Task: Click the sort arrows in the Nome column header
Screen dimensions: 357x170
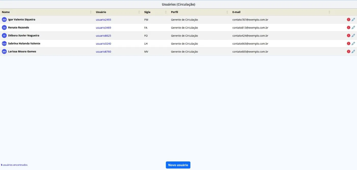Action: (91, 12)
